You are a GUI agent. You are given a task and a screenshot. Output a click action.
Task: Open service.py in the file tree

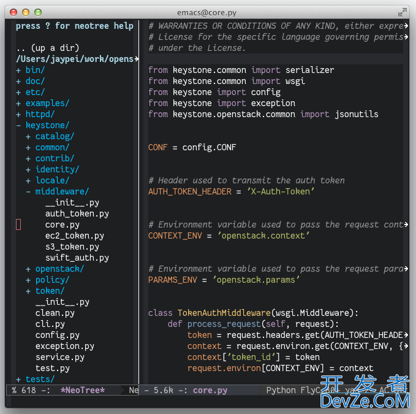tap(59, 357)
